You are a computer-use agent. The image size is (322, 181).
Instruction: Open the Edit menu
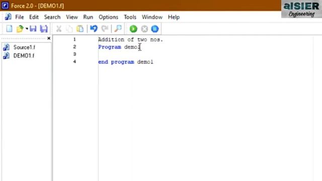pyautogui.click(x=34, y=17)
